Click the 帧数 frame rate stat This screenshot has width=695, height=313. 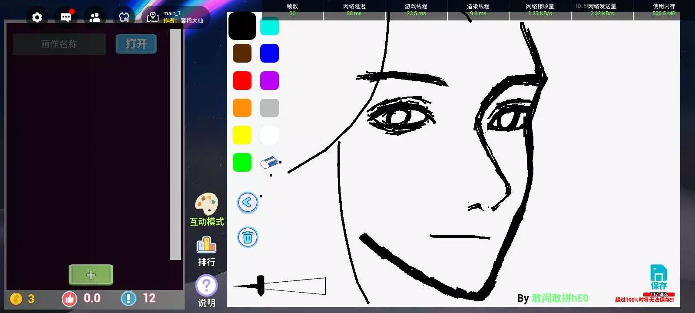pos(292,10)
